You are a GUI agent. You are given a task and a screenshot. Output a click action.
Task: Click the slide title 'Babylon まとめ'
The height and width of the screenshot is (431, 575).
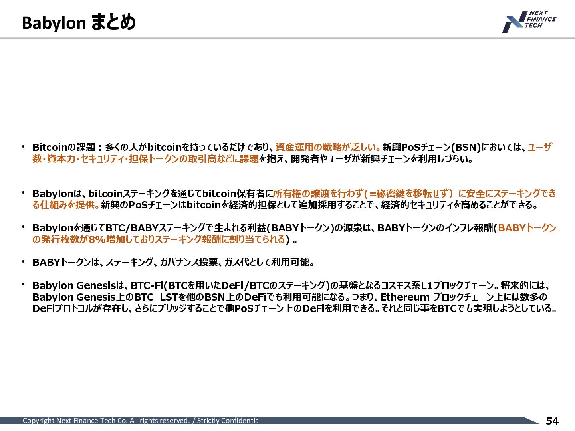(x=79, y=22)
